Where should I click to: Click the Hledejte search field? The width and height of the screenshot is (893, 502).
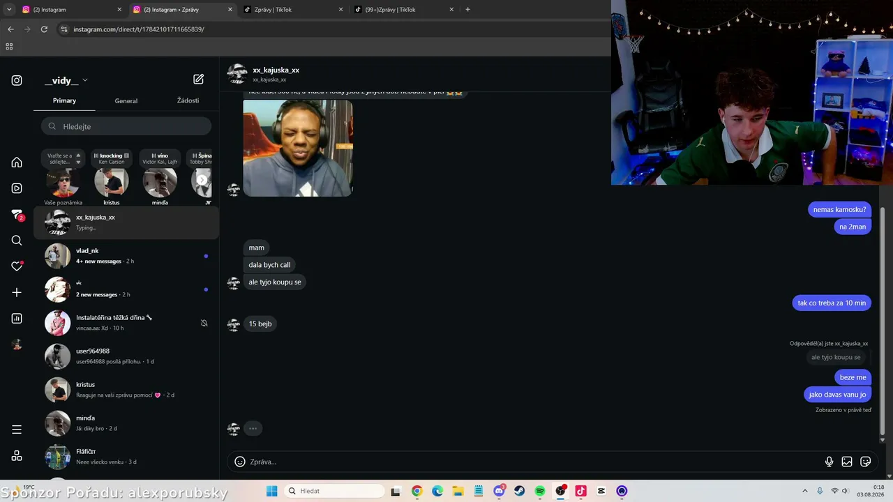point(126,126)
